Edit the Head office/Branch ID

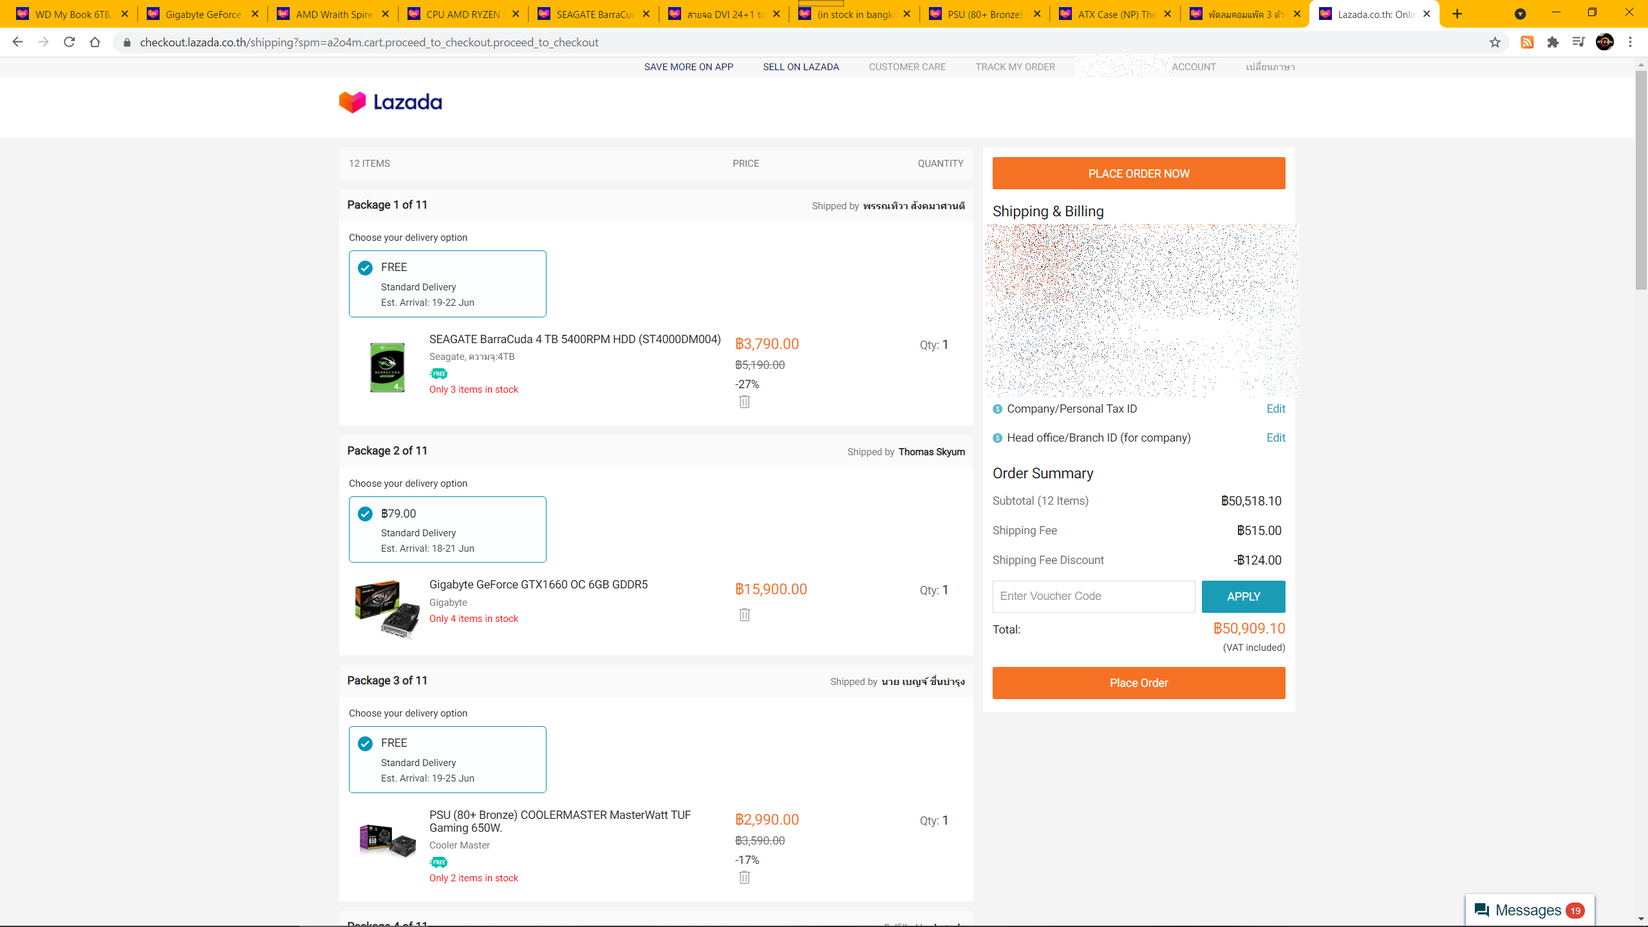(x=1275, y=438)
